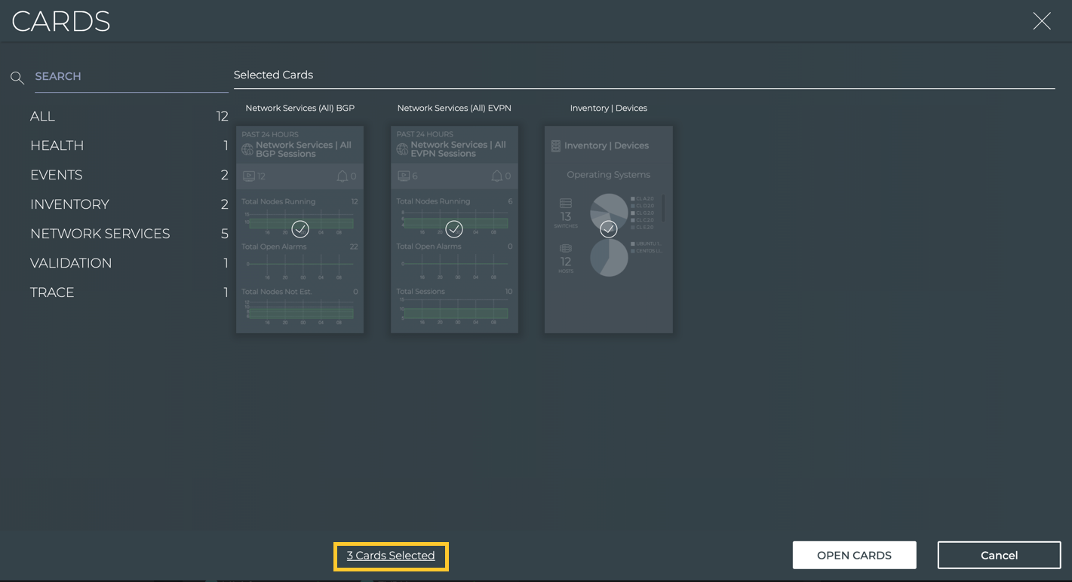Click the alarm bell icon on EVPN card
Image resolution: width=1072 pixels, height=582 pixels.
tap(496, 176)
